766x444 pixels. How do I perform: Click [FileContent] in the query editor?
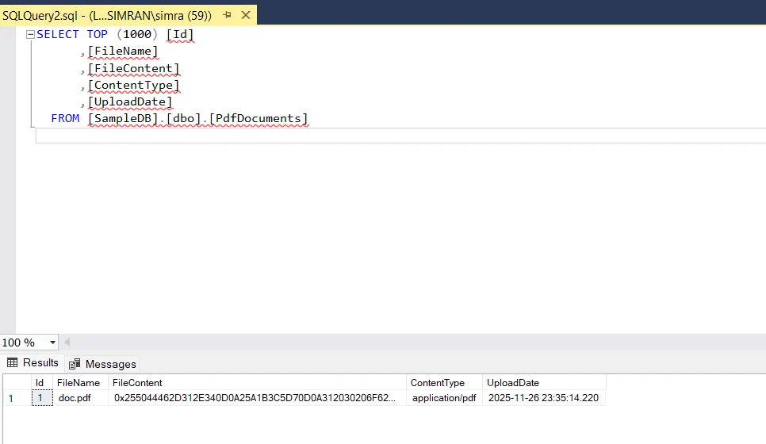point(133,68)
